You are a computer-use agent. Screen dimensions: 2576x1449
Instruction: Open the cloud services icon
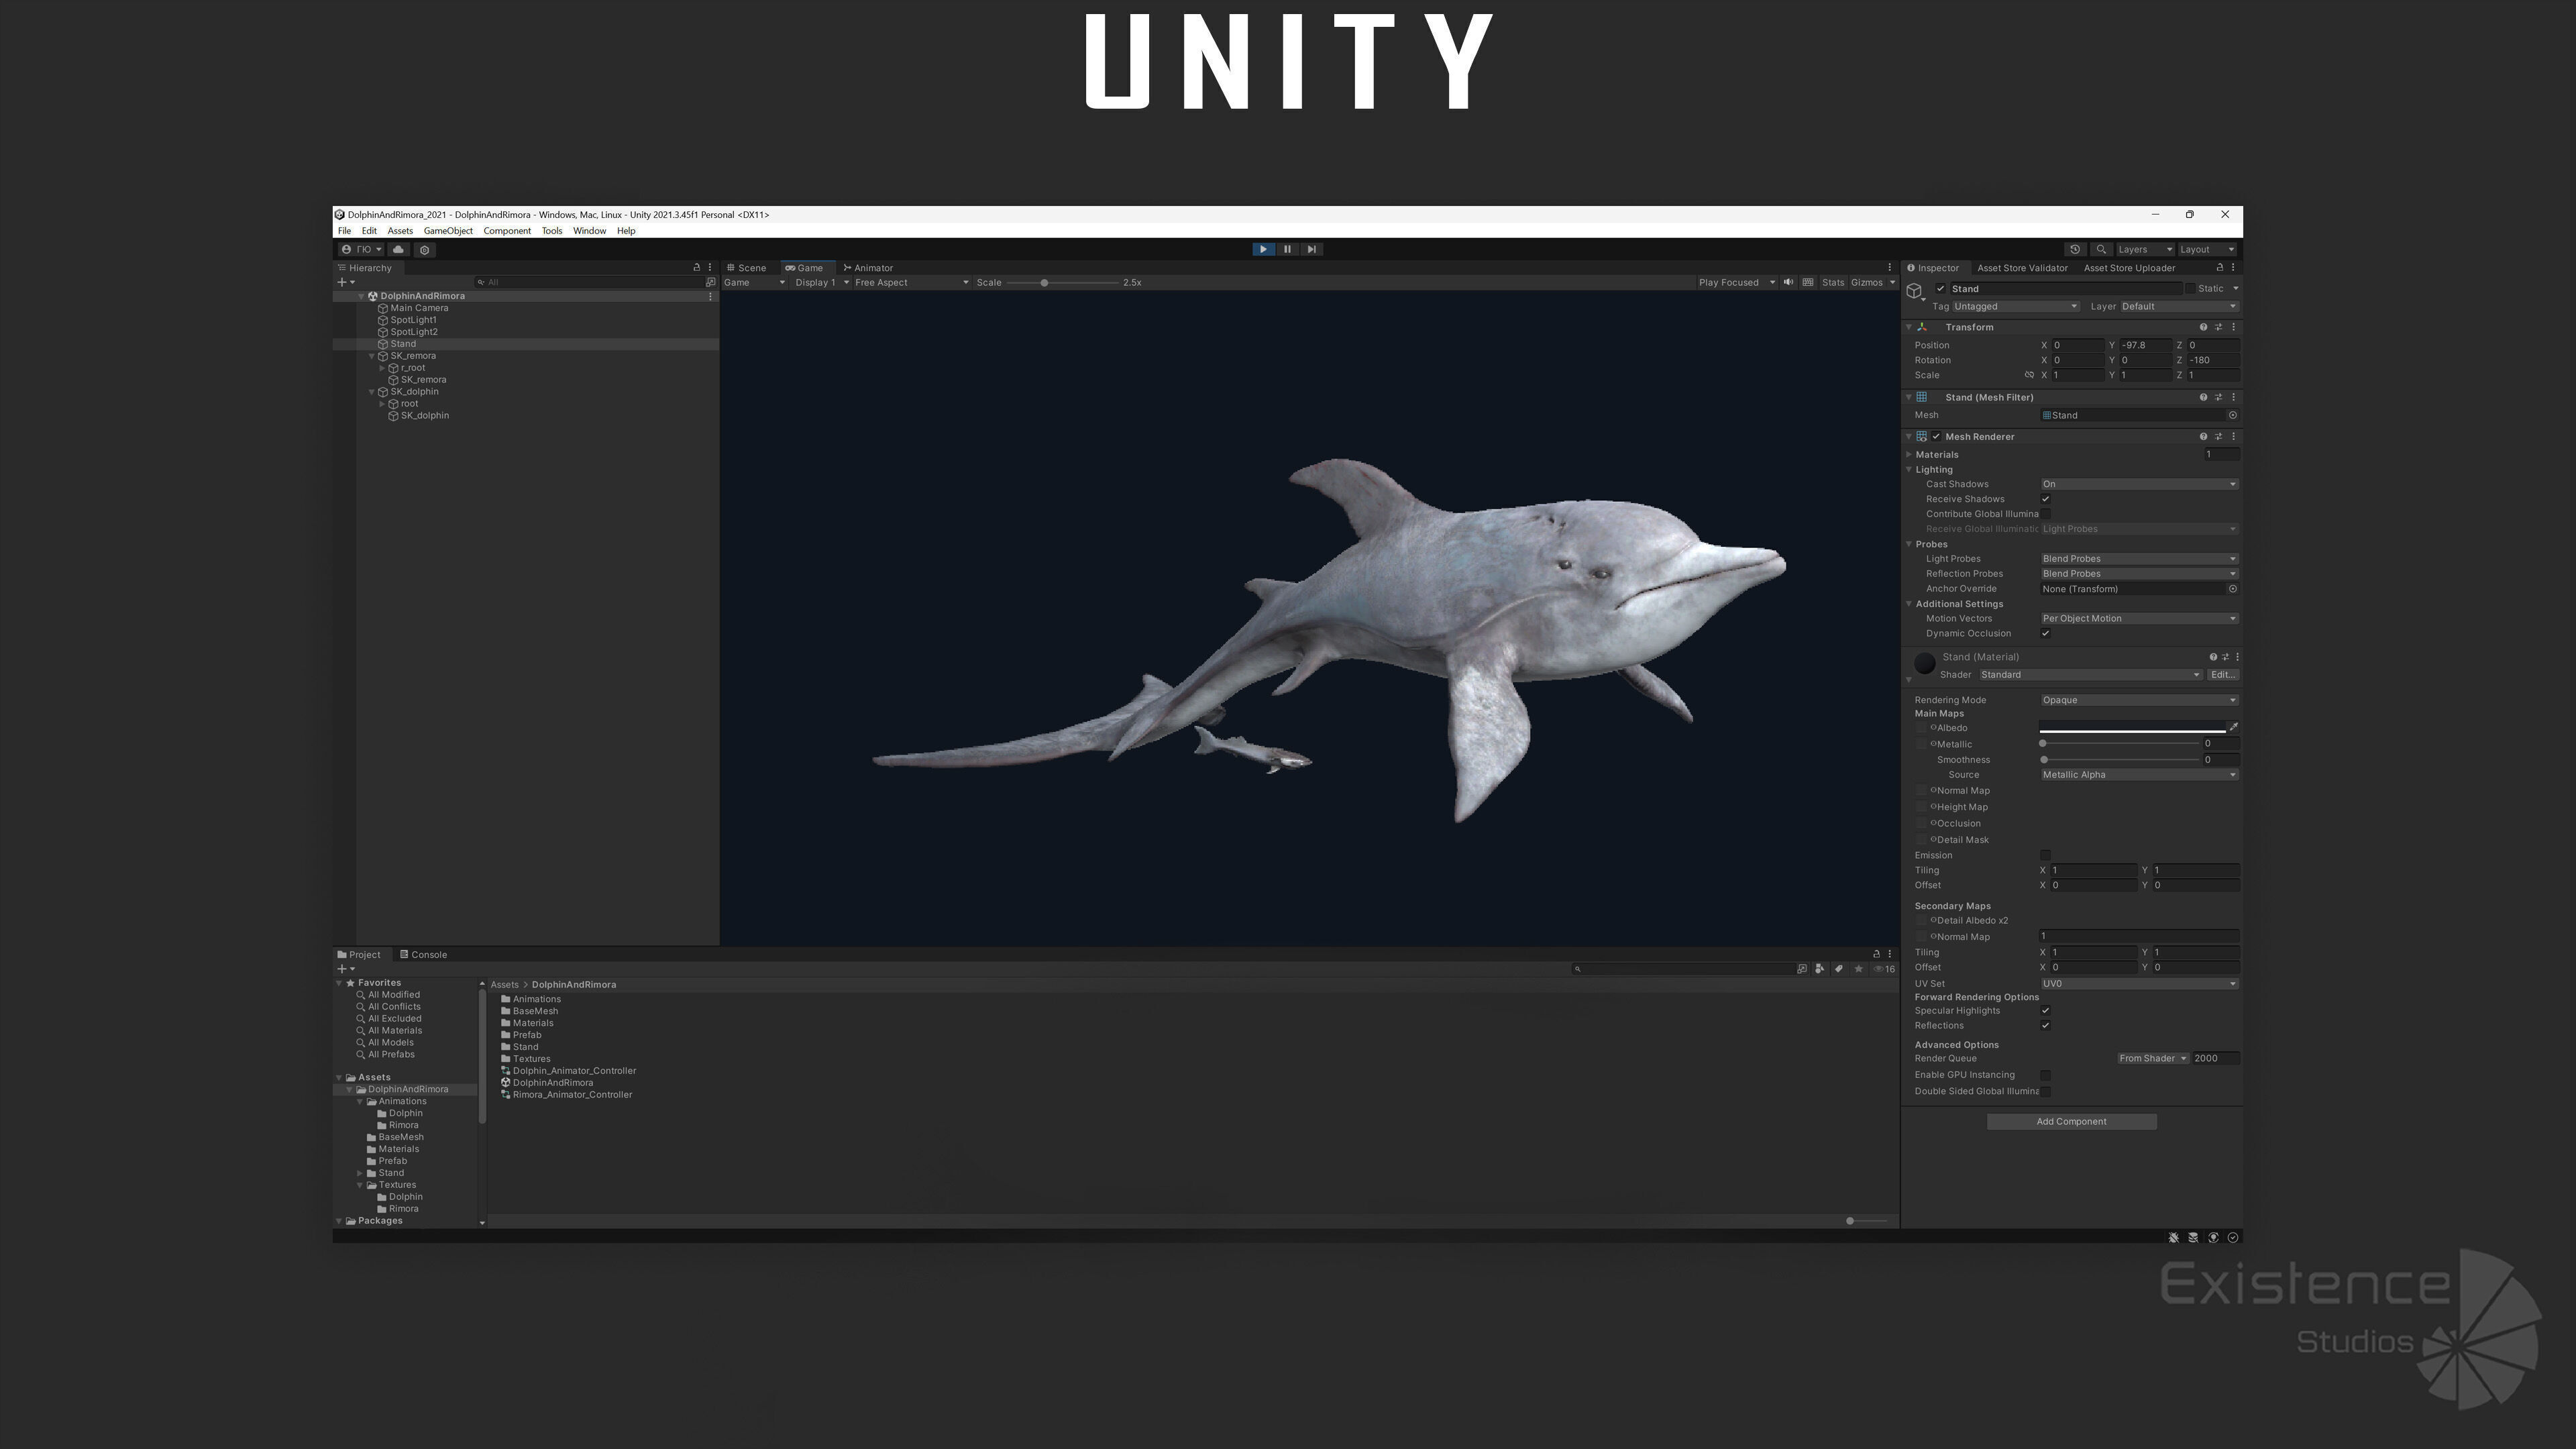398,249
